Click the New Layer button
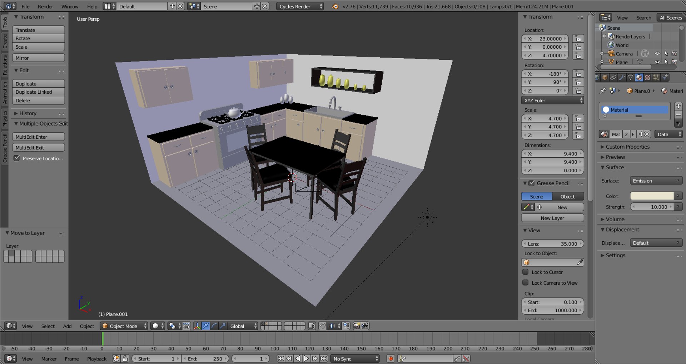The width and height of the screenshot is (686, 364). [552, 218]
